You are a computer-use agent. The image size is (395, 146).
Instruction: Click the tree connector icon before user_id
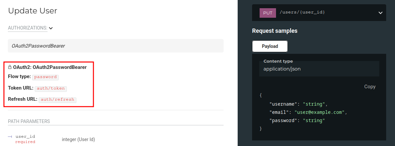coord(10,136)
